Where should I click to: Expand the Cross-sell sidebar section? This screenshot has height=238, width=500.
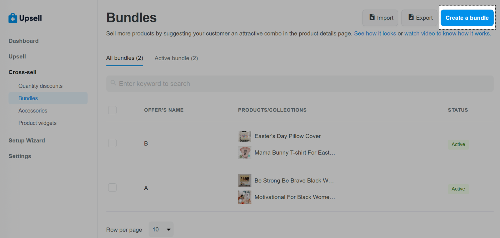pos(22,72)
